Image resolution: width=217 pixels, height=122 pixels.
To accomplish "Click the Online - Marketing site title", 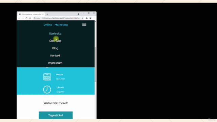I will click(56, 25).
